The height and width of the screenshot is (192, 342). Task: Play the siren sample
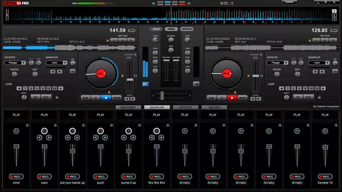pos(16,115)
